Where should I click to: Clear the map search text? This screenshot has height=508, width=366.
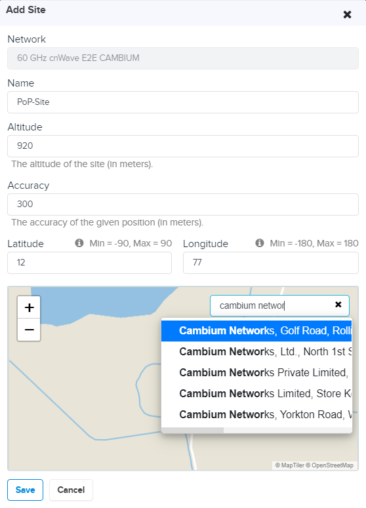(338, 305)
